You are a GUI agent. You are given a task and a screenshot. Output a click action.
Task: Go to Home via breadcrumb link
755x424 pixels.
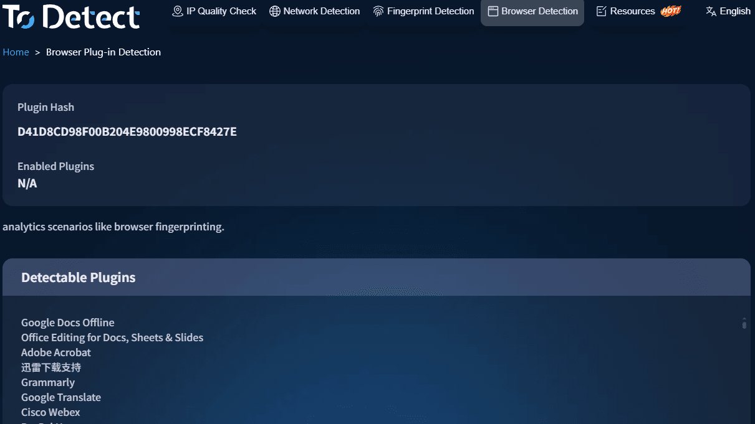[16, 52]
